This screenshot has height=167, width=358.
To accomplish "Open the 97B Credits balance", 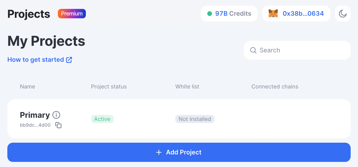I will [x=229, y=14].
